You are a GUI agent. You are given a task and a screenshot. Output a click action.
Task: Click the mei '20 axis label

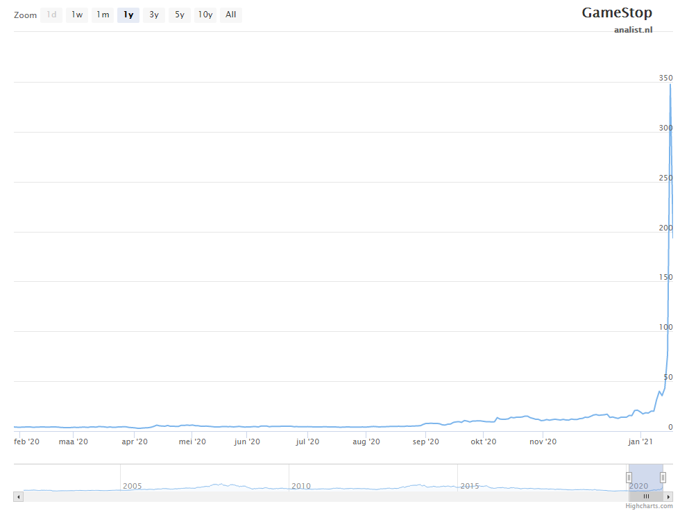coord(192,441)
